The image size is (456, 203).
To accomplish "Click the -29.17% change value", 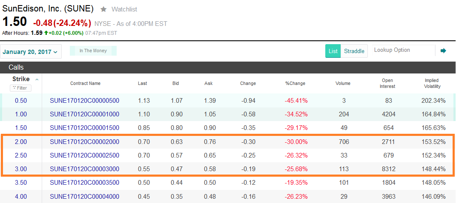I will click(x=296, y=128).
